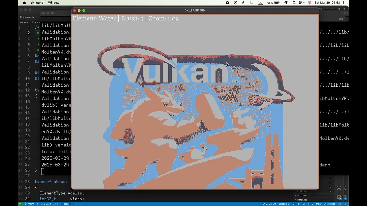Screen dimensions: 367x206
Task: Click the LF end-of-line selector
Action: pos(304,204)
